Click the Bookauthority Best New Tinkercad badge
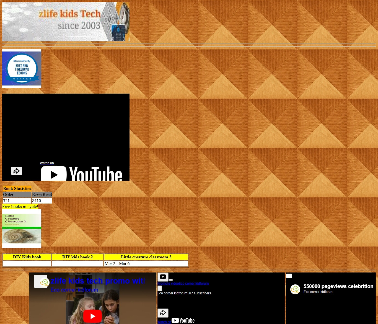 pos(22,69)
